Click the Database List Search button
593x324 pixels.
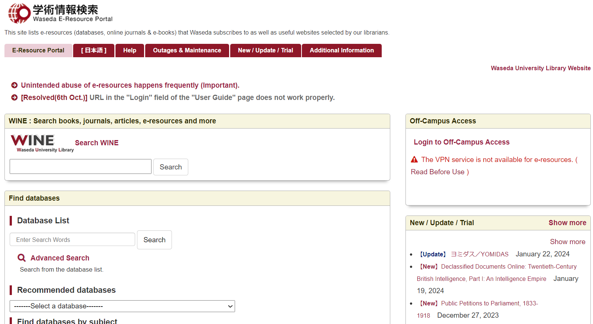point(154,240)
